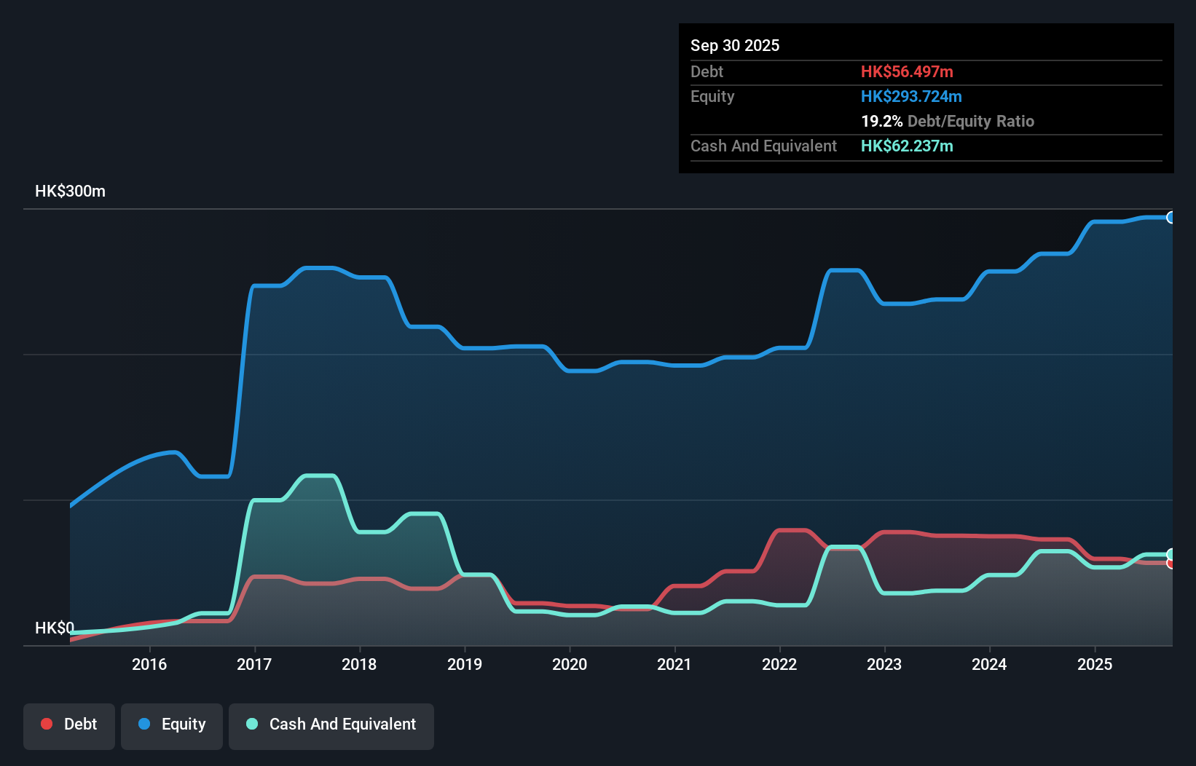The width and height of the screenshot is (1196, 766).
Task: Click the red Debt legend dot
Action: pyautogui.click(x=47, y=724)
